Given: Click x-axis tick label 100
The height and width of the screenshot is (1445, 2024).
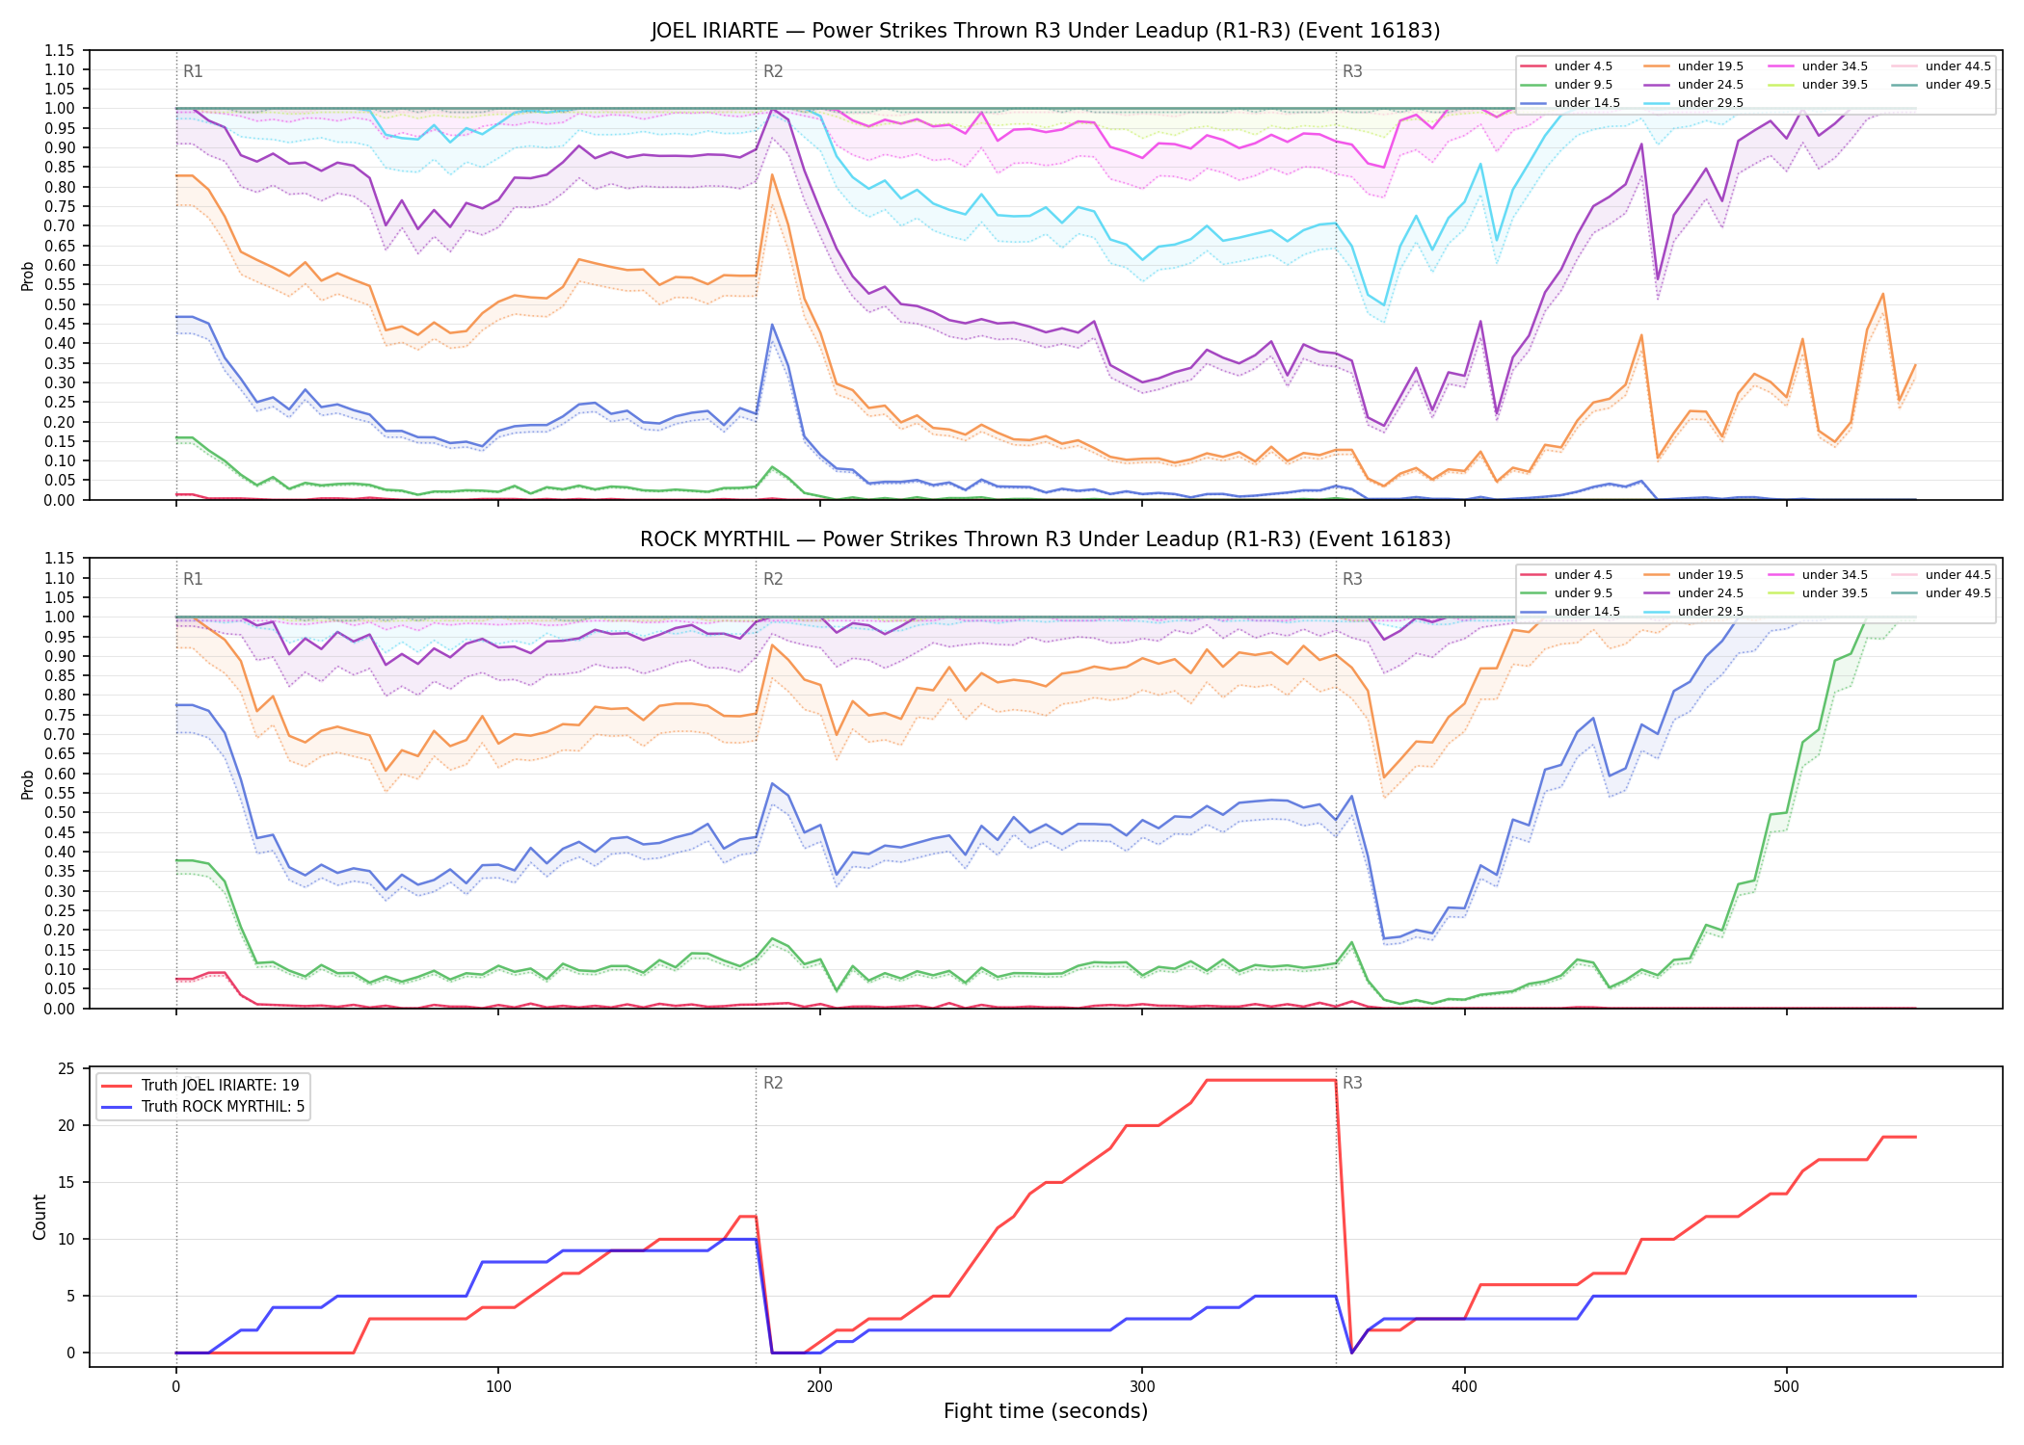Looking at the screenshot, I should 498,1387.
